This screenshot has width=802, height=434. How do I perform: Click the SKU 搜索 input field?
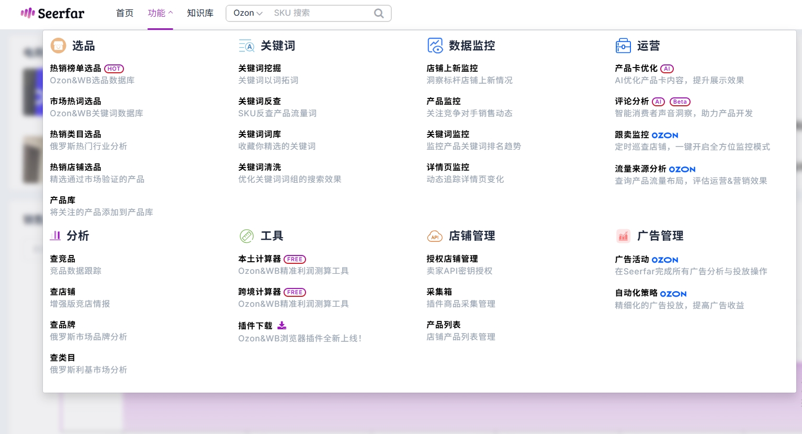(x=319, y=13)
